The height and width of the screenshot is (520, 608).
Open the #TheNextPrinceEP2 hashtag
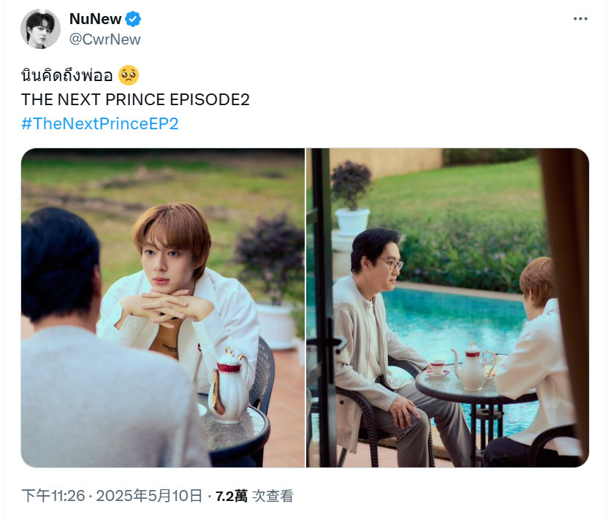click(x=99, y=123)
